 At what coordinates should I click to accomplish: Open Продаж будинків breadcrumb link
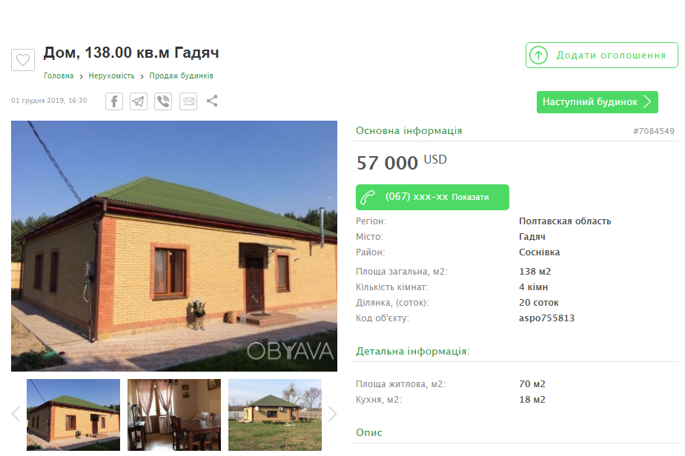click(182, 76)
